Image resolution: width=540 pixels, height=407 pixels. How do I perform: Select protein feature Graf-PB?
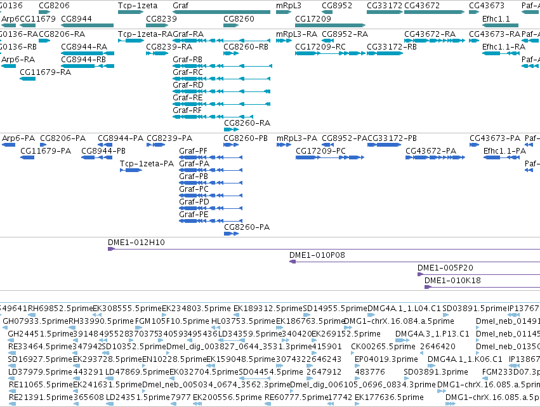pyautogui.click(x=211, y=183)
